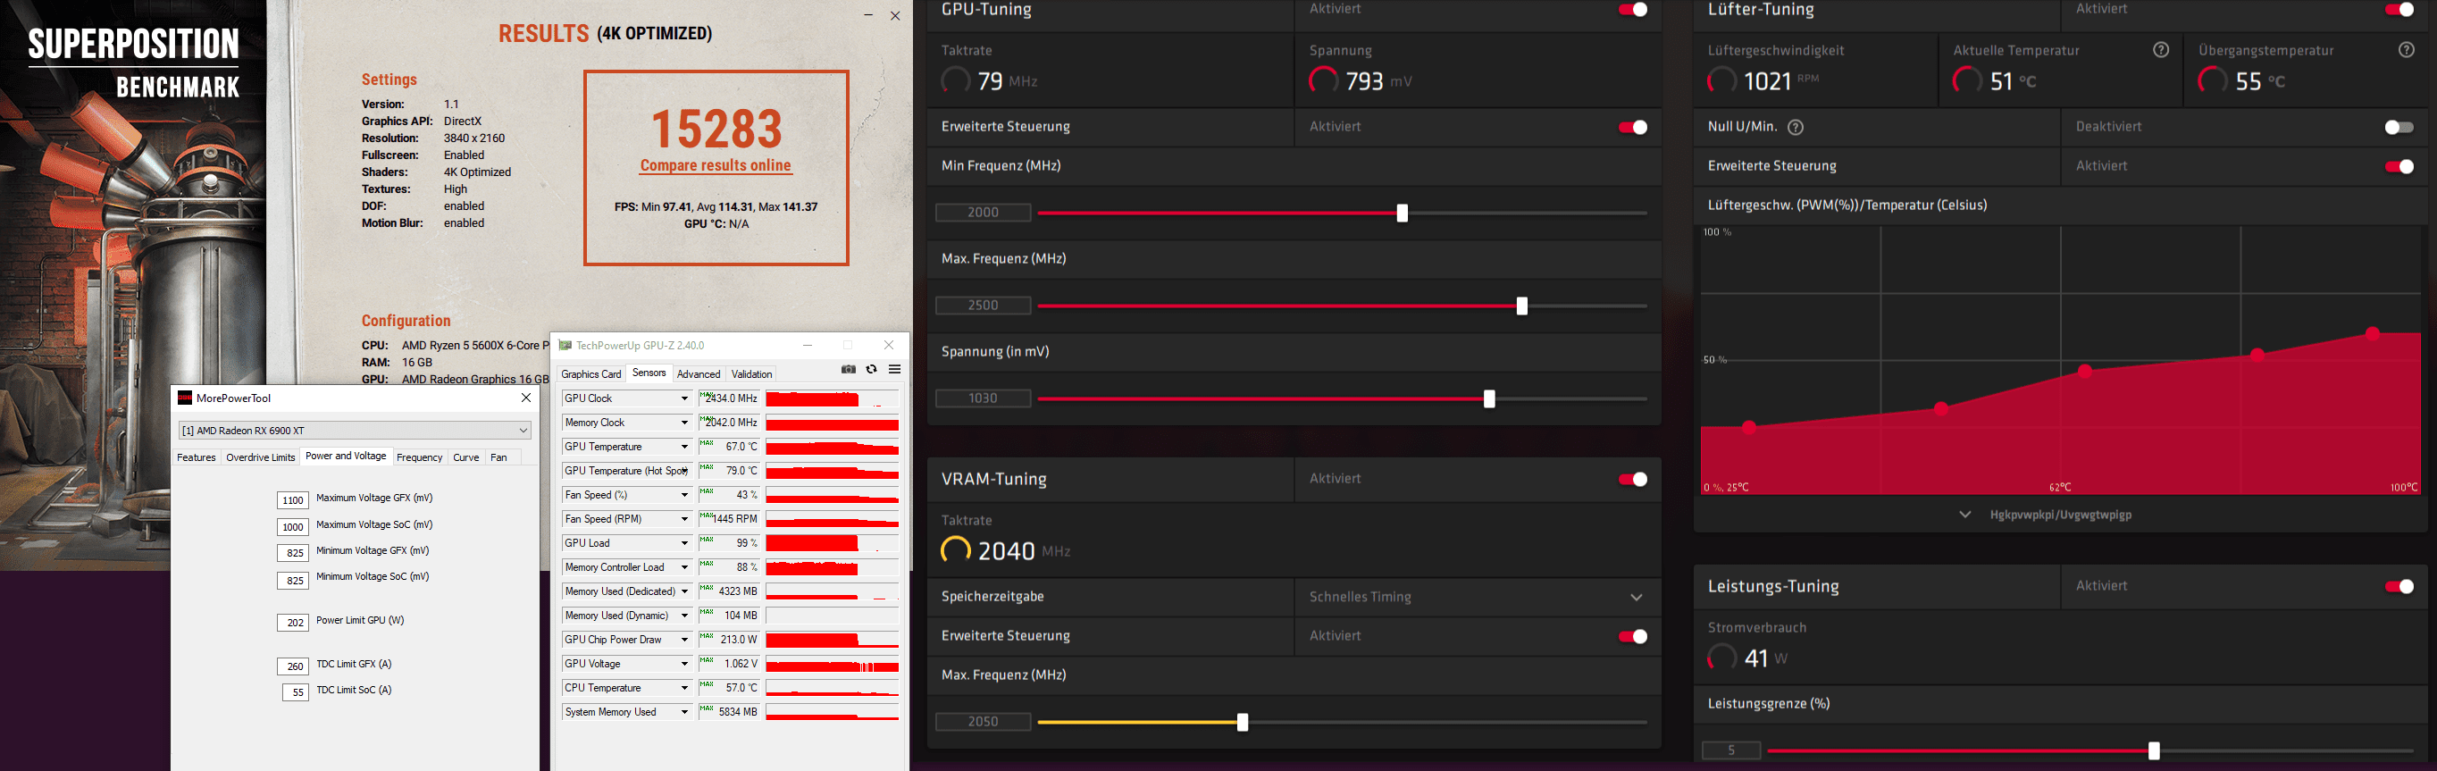Image resolution: width=2437 pixels, height=771 pixels.
Task: Toggle the Leistungs-Tuning switch
Action: point(2399,587)
